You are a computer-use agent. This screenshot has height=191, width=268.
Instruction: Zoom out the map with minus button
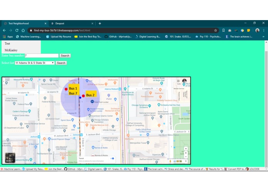tap(186, 157)
